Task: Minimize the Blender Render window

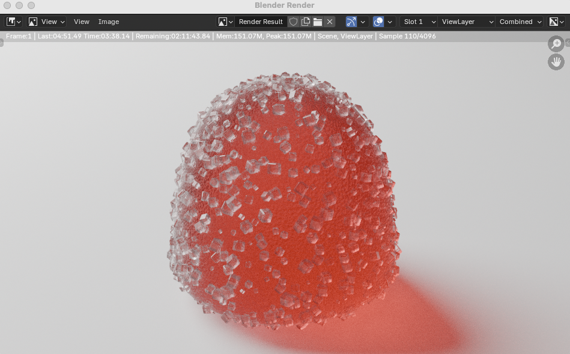Action: (19, 5)
